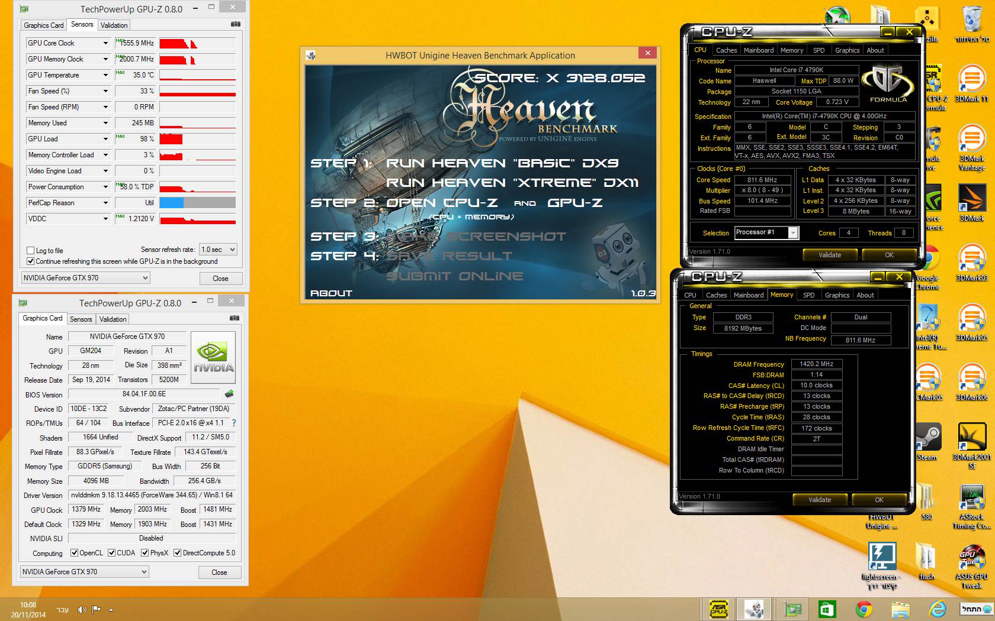Open the Sensor refresh rate dropdown
This screenshot has height=621, width=995.
(x=218, y=250)
